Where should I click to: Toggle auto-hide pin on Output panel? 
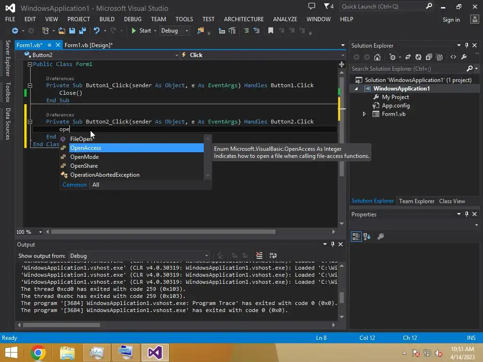[x=333, y=244]
